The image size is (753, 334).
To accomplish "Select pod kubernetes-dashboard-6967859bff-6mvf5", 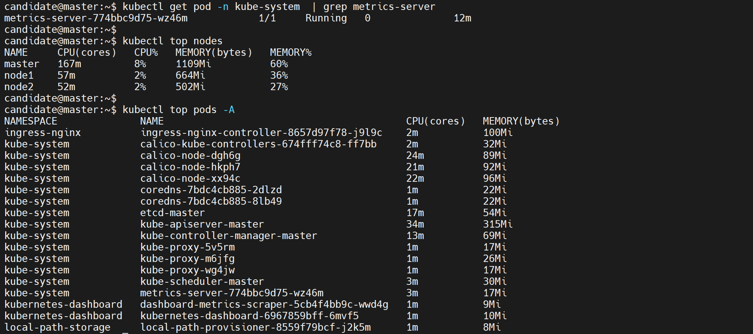I will point(249,316).
